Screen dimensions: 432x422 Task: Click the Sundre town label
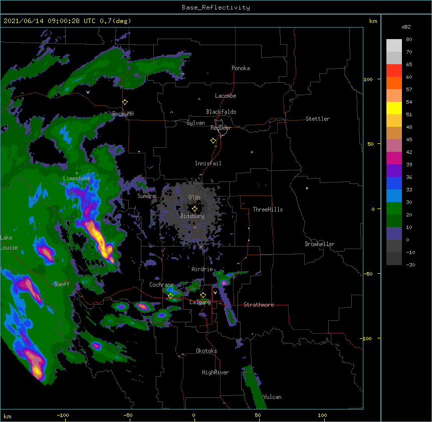click(146, 196)
